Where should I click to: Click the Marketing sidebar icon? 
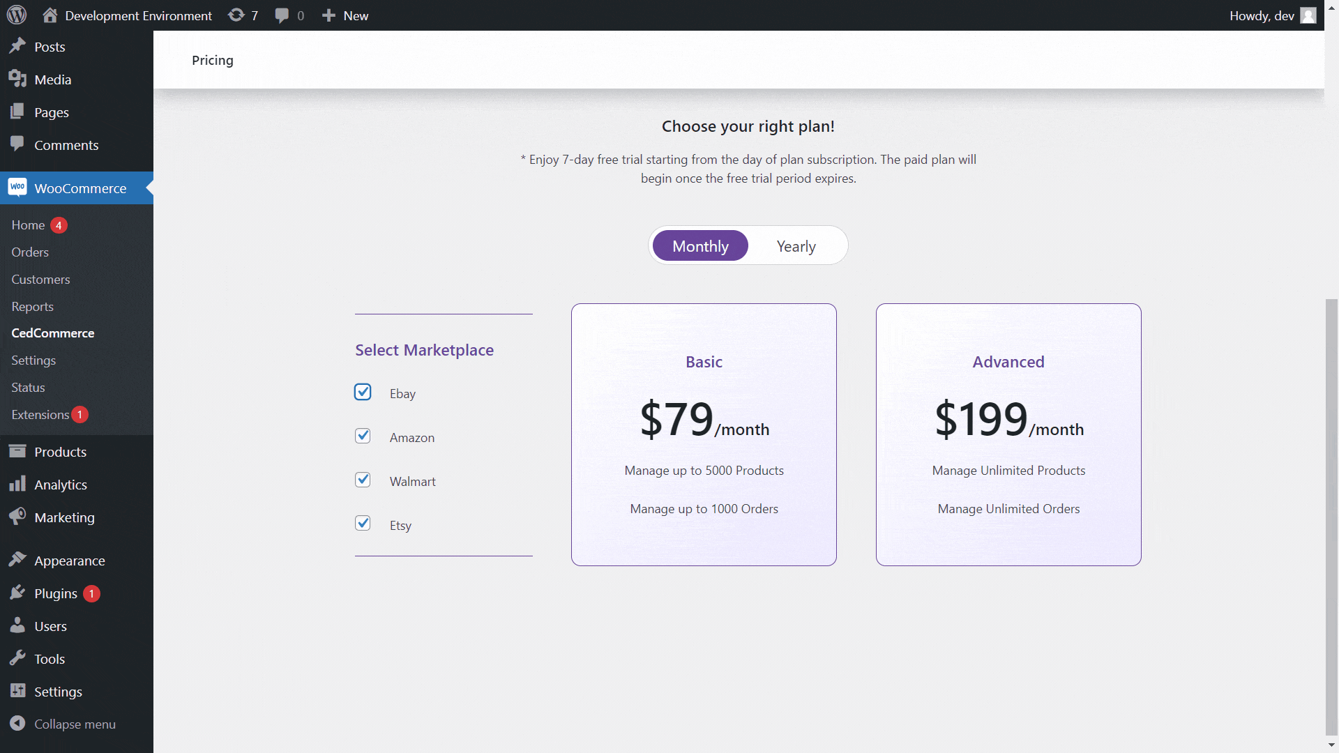point(17,517)
